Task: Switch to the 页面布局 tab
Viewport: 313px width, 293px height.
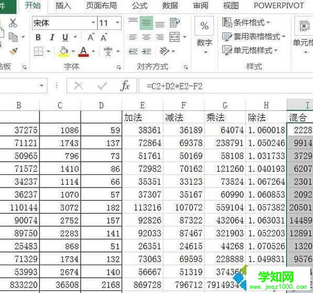Action: (x=101, y=5)
